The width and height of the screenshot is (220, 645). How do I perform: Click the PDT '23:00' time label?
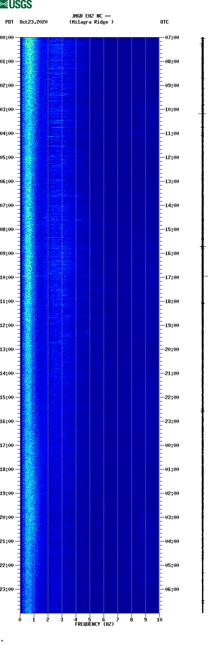coord(7,589)
